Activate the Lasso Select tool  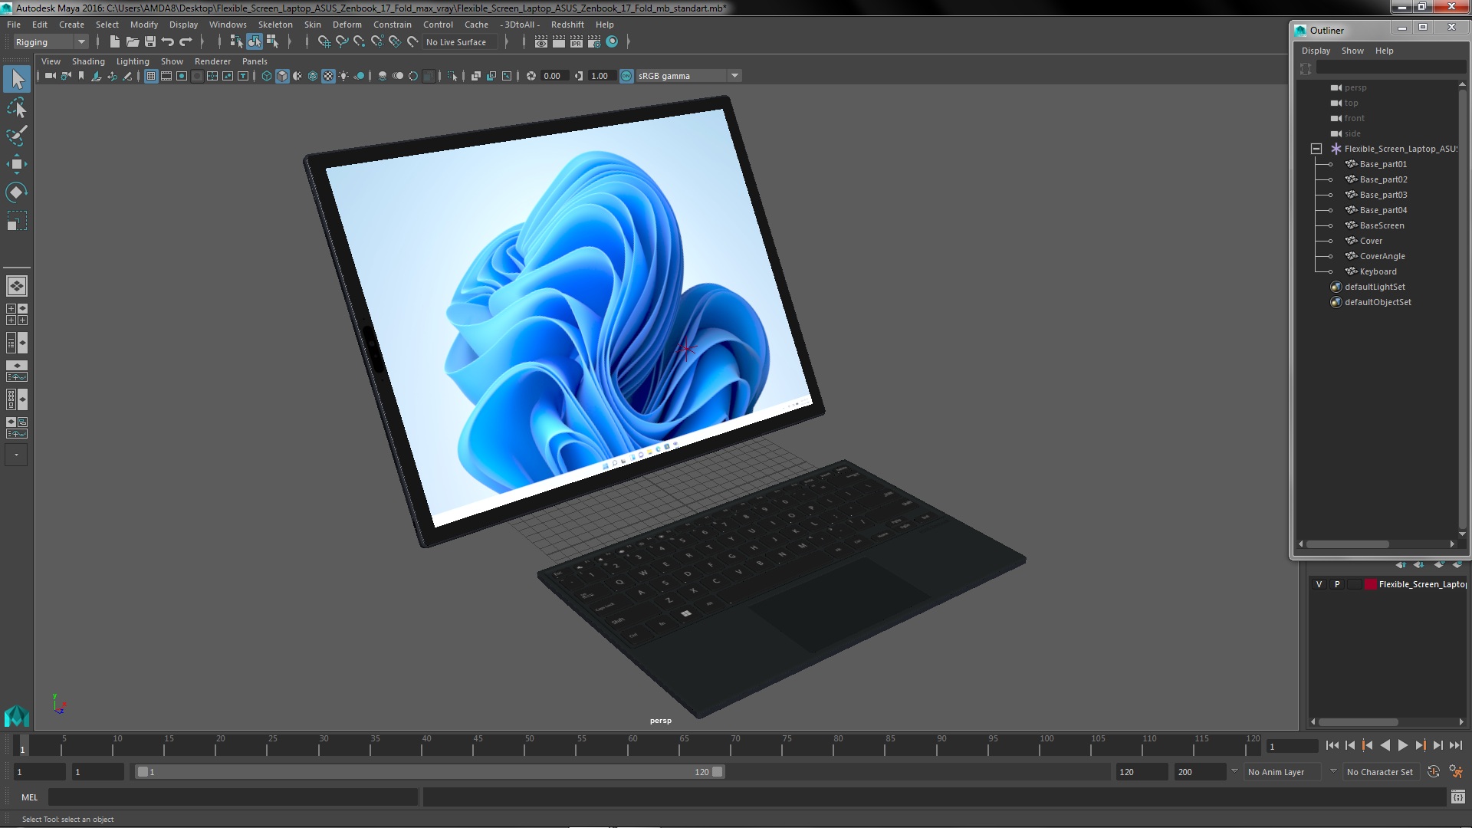pos(17,108)
